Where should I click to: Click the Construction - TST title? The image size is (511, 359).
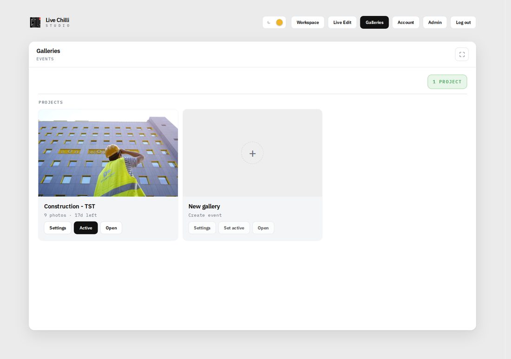(x=70, y=206)
